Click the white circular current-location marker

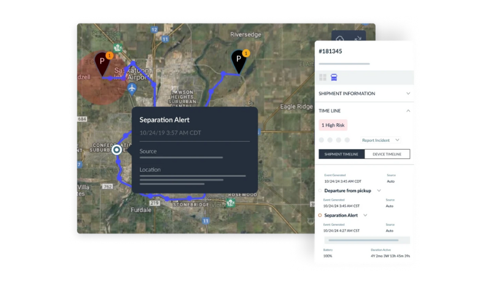[117, 150]
